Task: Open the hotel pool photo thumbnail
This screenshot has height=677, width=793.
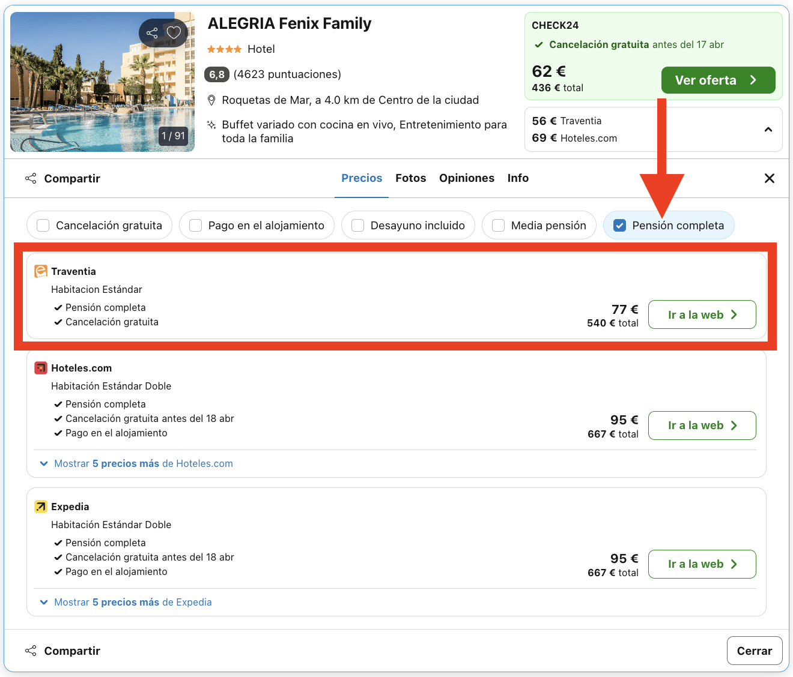Action: pyautogui.click(x=103, y=82)
